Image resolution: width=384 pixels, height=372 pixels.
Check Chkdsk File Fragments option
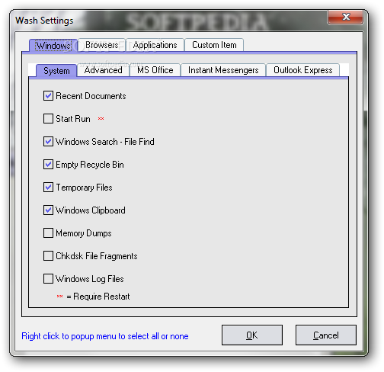48,256
